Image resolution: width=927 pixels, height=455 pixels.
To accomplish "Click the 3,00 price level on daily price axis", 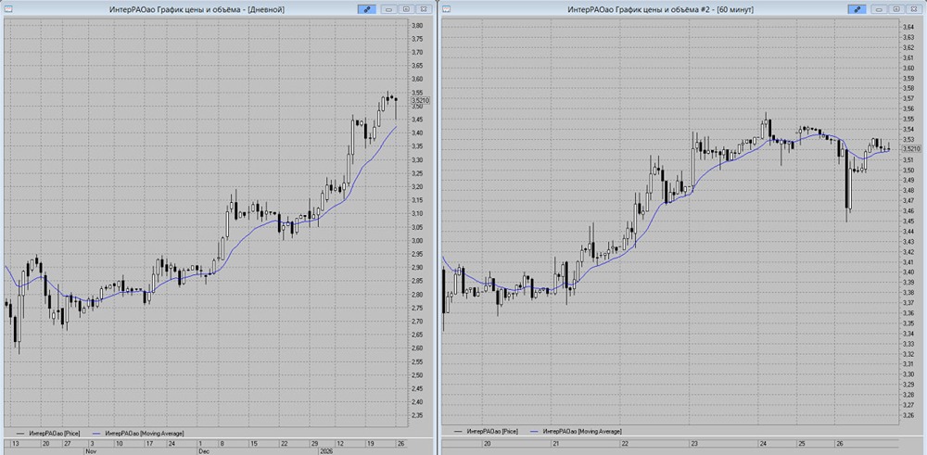I will pyautogui.click(x=417, y=241).
